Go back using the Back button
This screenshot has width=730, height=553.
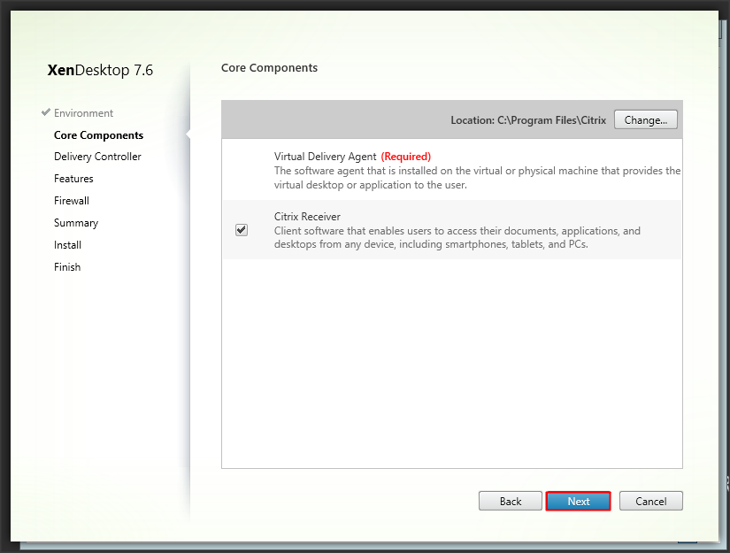click(x=511, y=501)
